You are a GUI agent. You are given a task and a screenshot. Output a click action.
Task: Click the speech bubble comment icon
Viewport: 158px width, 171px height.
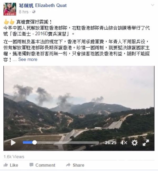tap(31, 165)
